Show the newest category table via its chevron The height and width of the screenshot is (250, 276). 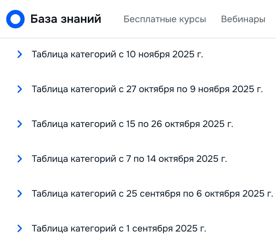tap(20, 55)
